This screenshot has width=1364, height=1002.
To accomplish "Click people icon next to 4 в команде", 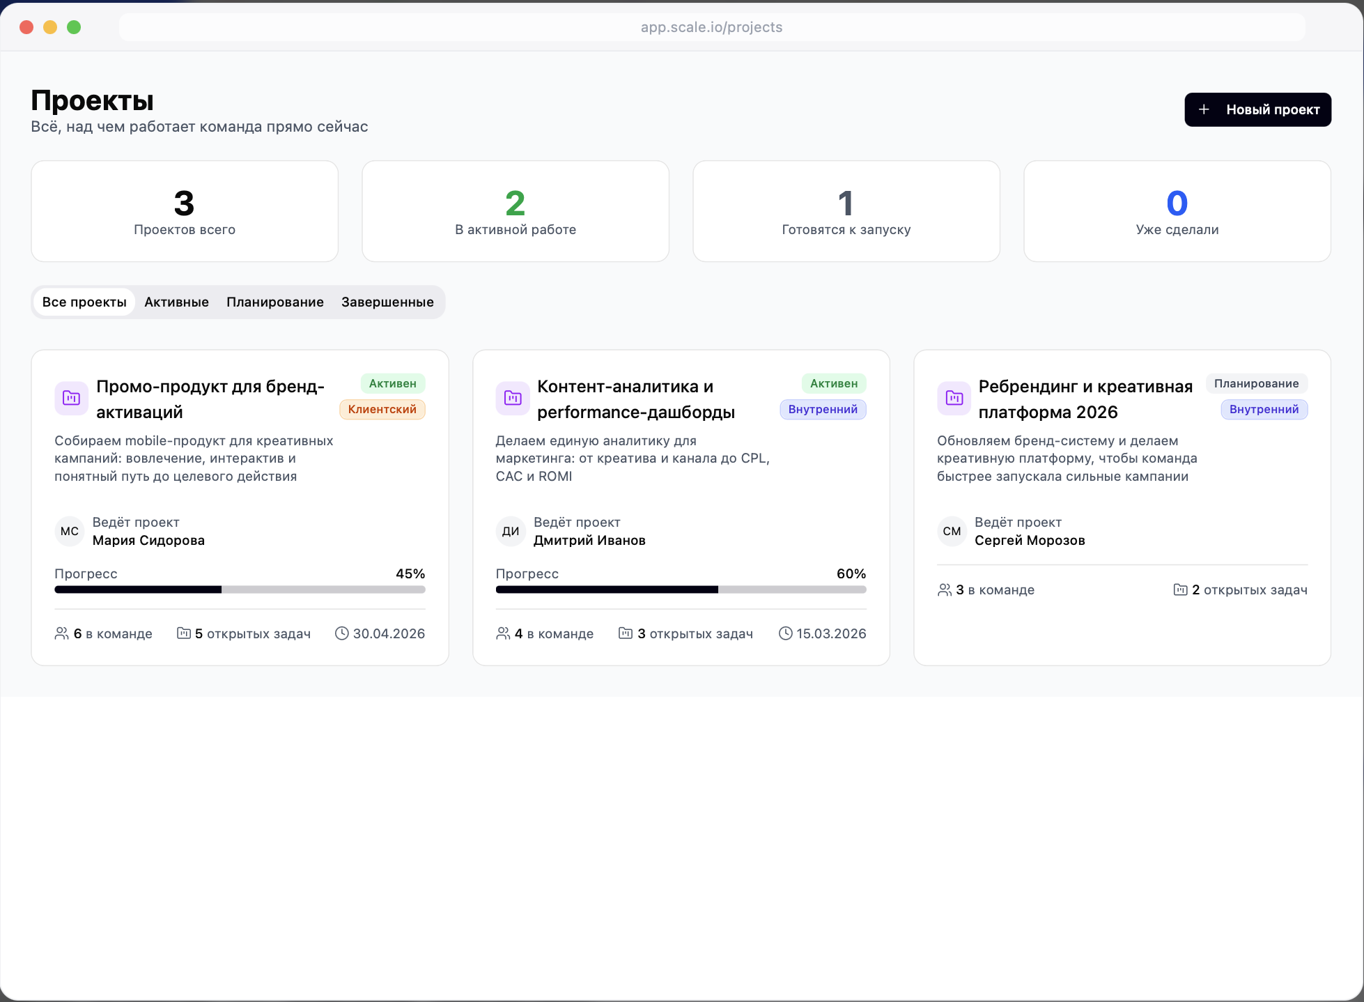I will coord(503,633).
